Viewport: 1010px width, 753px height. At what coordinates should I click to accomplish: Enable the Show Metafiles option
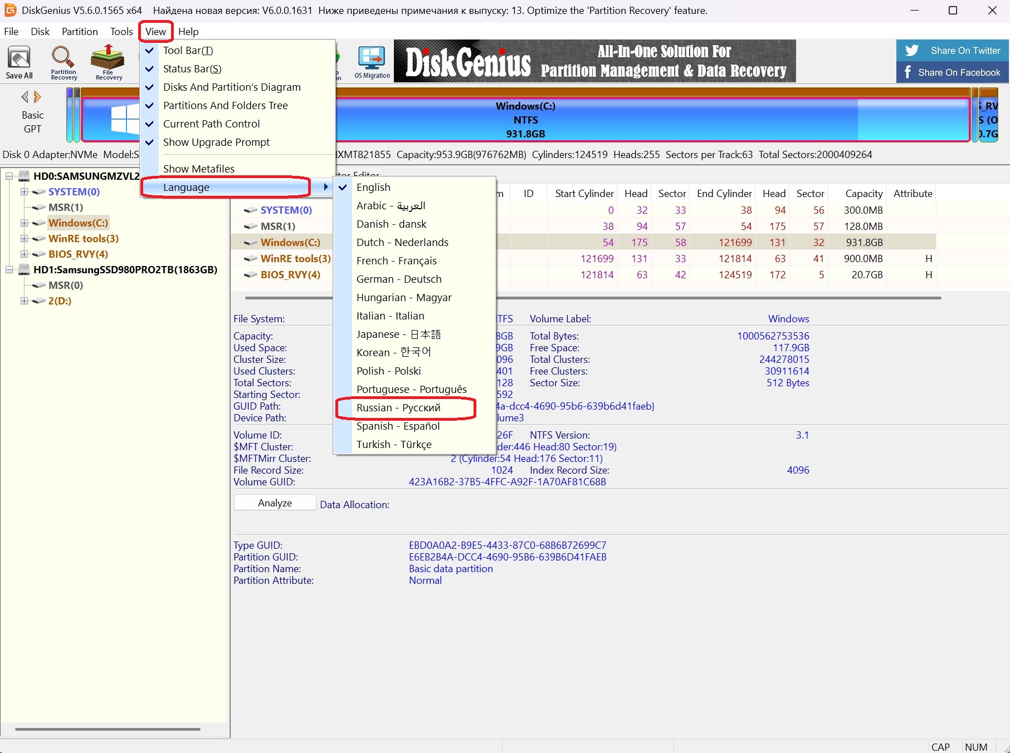238,169
